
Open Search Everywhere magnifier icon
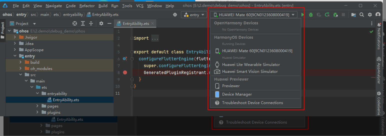tap(362, 15)
